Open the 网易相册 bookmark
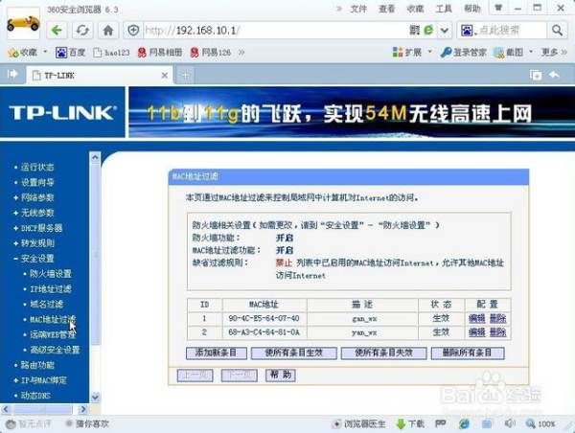 point(160,53)
